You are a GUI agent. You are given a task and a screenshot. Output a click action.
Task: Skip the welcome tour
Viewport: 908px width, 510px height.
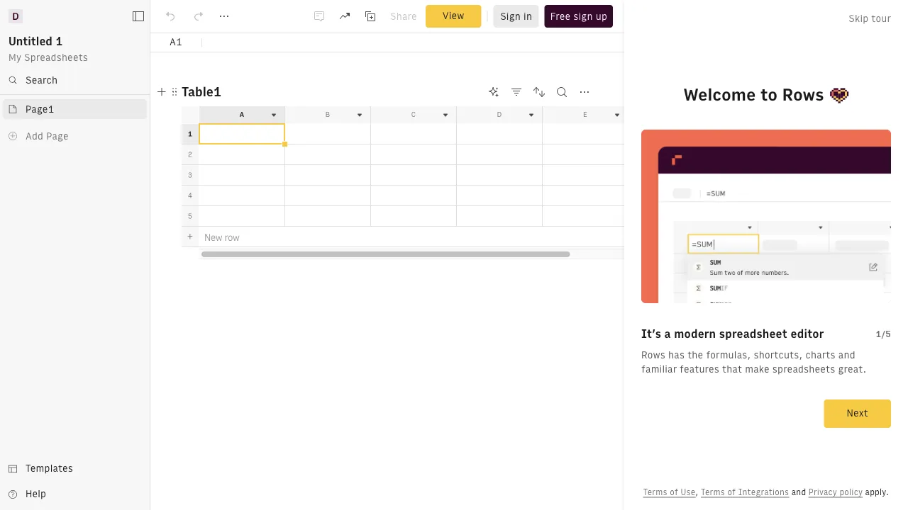pyautogui.click(x=870, y=18)
